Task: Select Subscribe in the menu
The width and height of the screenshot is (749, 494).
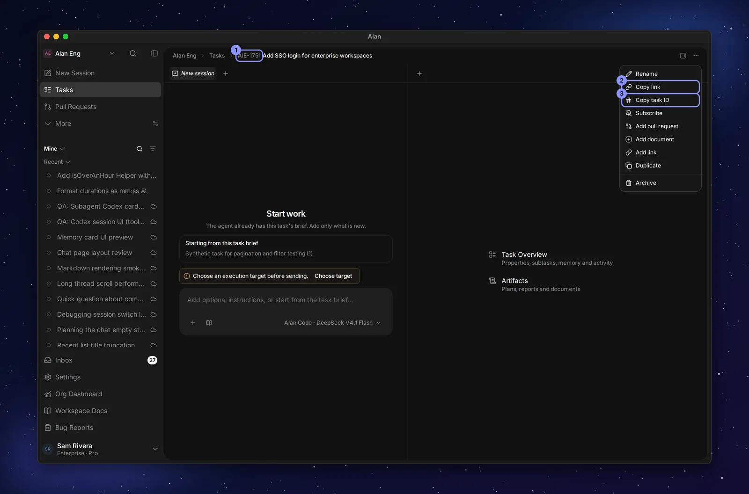Action: 660,113
